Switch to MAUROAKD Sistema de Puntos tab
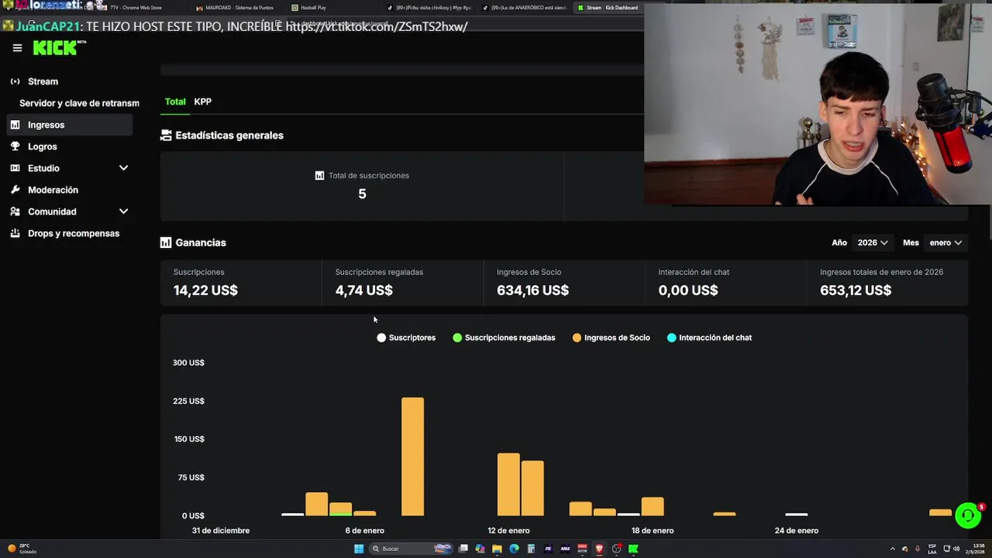The height and width of the screenshot is (558, 992). pos(235,8)
